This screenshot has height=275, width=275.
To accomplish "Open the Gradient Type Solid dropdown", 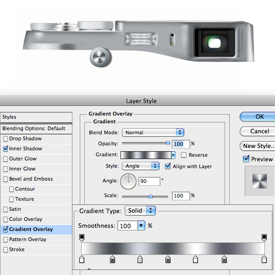I will 140,211.
